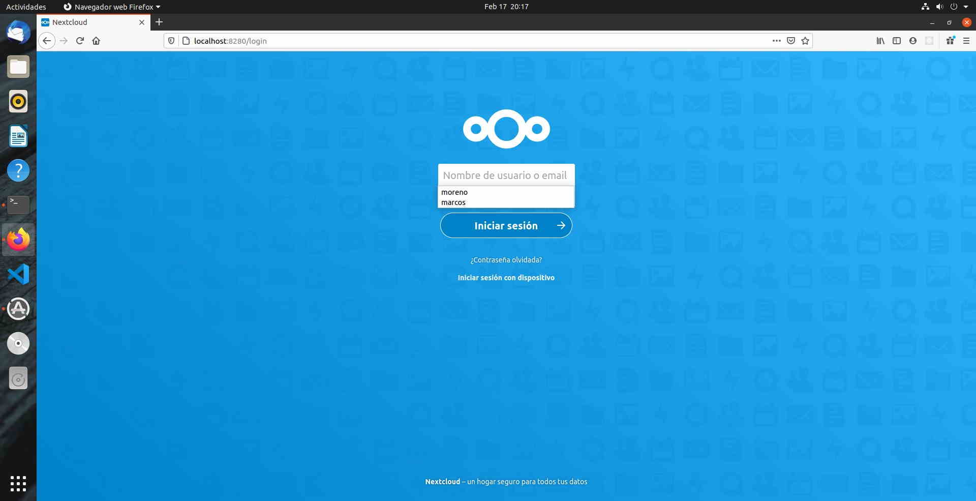Open the Nextcloud footer link
This screenshot has width=976, height=501.
442,482
